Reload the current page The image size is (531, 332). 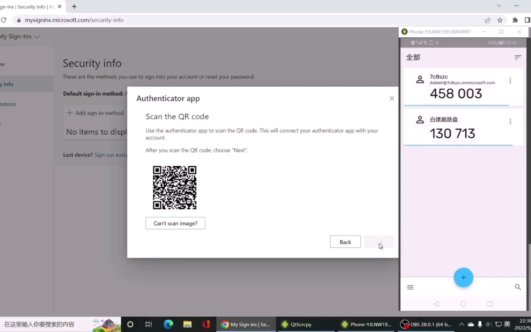click(x=4, y=20)
